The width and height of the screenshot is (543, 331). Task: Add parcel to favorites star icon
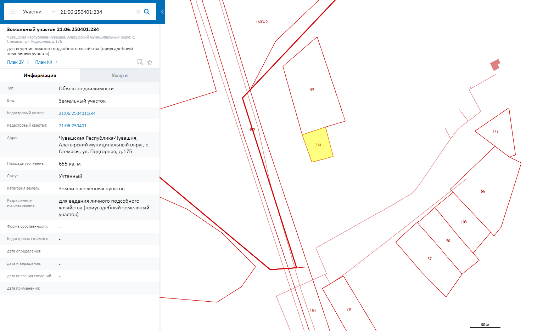150,62
